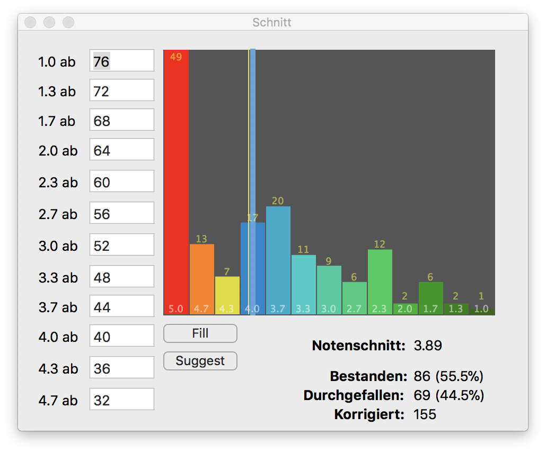The height and width of the screenshot is (453, 546).
Task: Focus the 1.3 ab field showing 72
Action: [x=122, y=90]
